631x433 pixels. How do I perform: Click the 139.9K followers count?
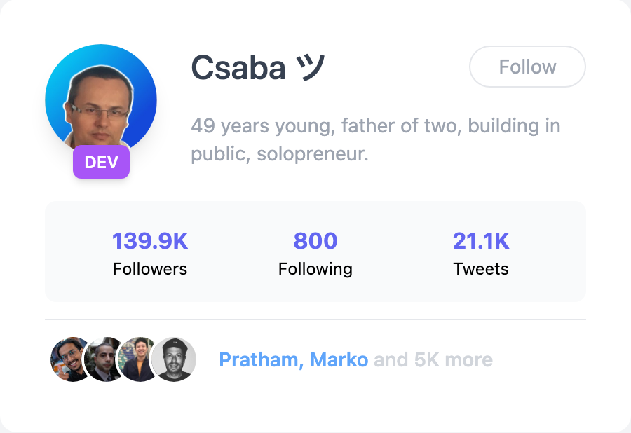(150, 241)
